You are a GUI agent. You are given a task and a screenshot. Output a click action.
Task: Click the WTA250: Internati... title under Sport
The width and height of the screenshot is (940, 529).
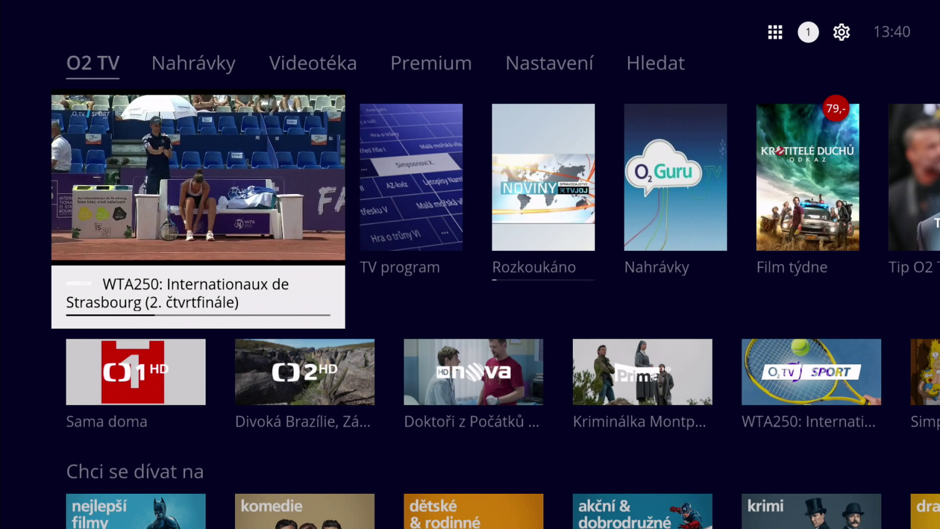[808, 421]
